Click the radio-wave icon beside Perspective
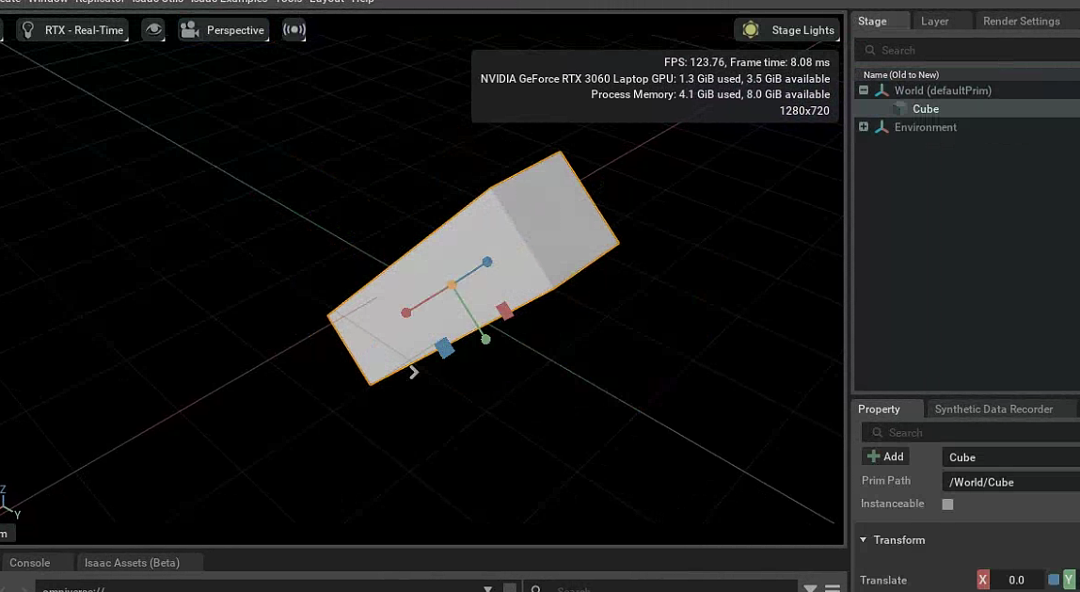 coord(294,29)
